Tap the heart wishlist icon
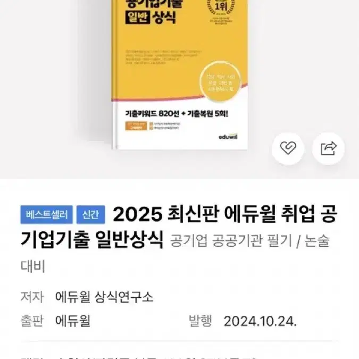The image size is (359, 359). [x=288, y=148]
